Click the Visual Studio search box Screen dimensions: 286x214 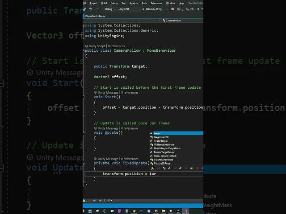196,3
